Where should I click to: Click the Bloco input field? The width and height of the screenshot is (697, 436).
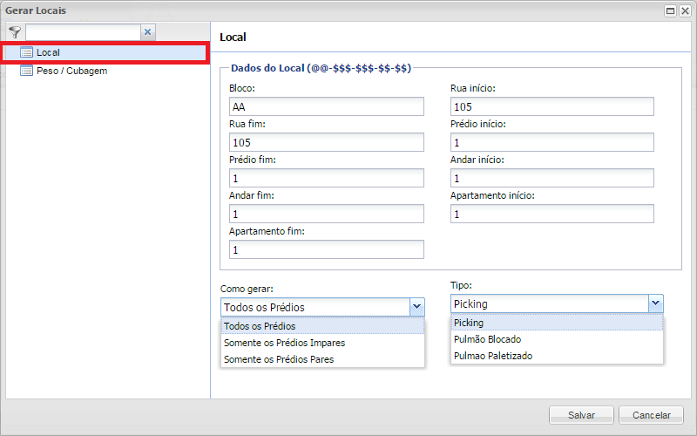click(x=326, y=106)
